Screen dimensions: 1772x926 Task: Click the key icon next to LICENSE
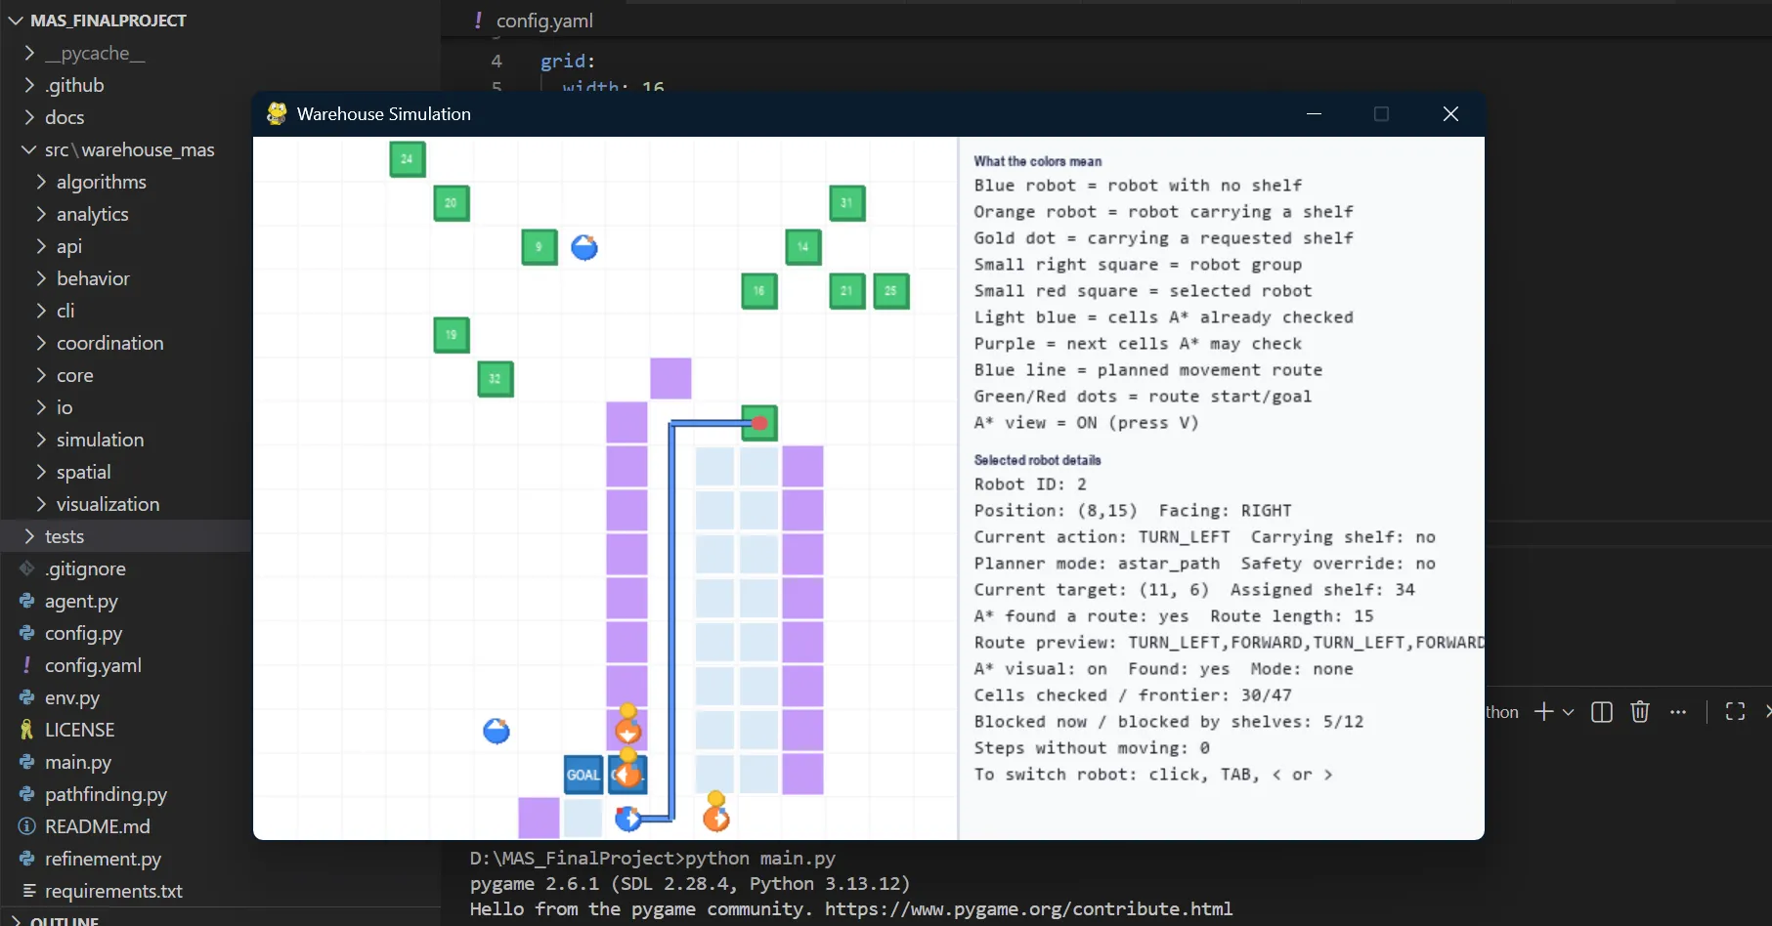pyautogui.click(x=26, y=729)
